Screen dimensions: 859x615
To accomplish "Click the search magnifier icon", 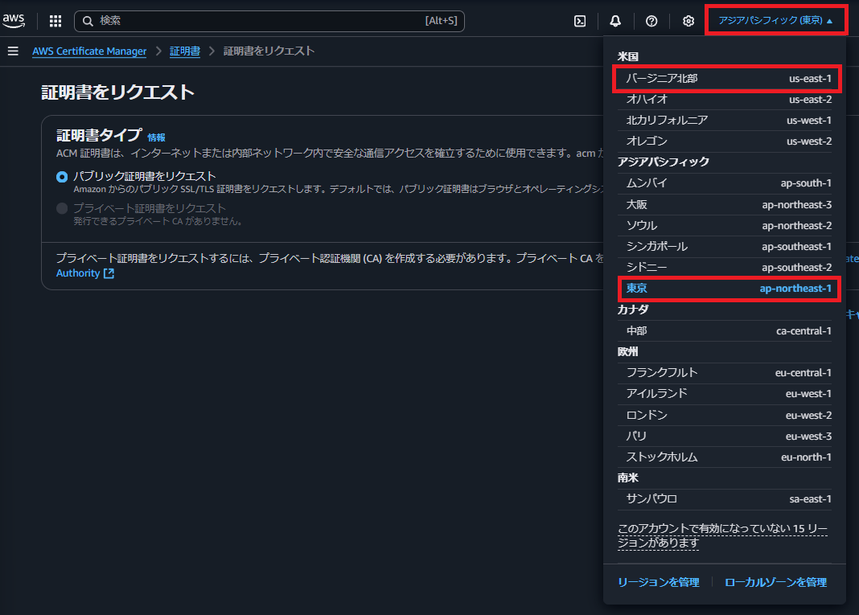I will point(88,21).
